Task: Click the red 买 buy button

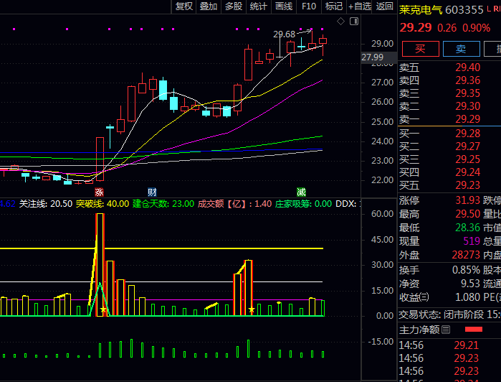Action: pyautogui.click(x=421, y=50)
